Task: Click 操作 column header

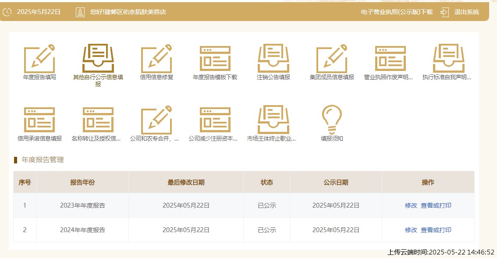Action: (428, 182)
